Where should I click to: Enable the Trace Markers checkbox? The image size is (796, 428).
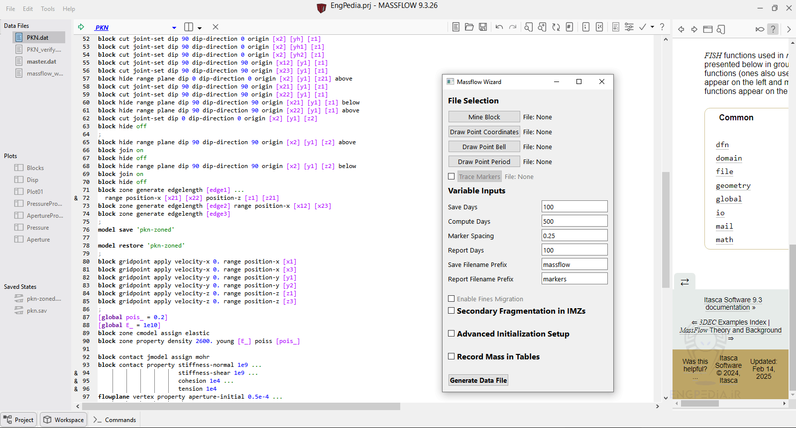(452, 176)
